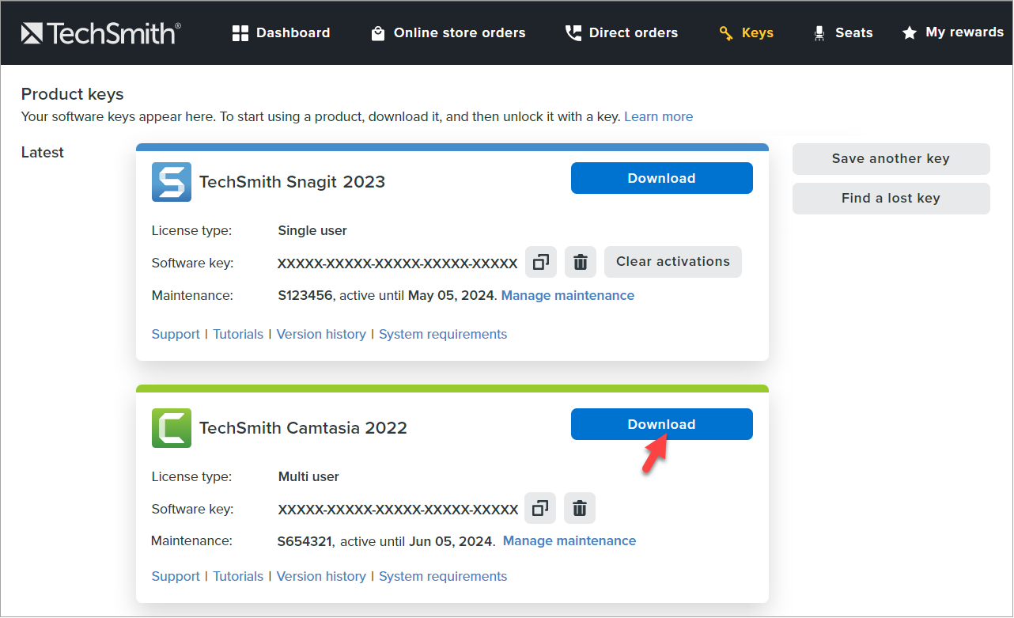
Task: Open Manage maintenance for Camtasia
Action: 569,540
